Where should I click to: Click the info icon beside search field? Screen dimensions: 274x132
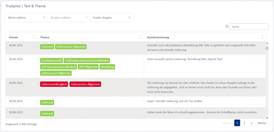tap(227, 26)
